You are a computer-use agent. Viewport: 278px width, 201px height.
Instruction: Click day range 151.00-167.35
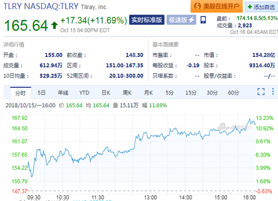pyautogui.click(x=124, y=65)
